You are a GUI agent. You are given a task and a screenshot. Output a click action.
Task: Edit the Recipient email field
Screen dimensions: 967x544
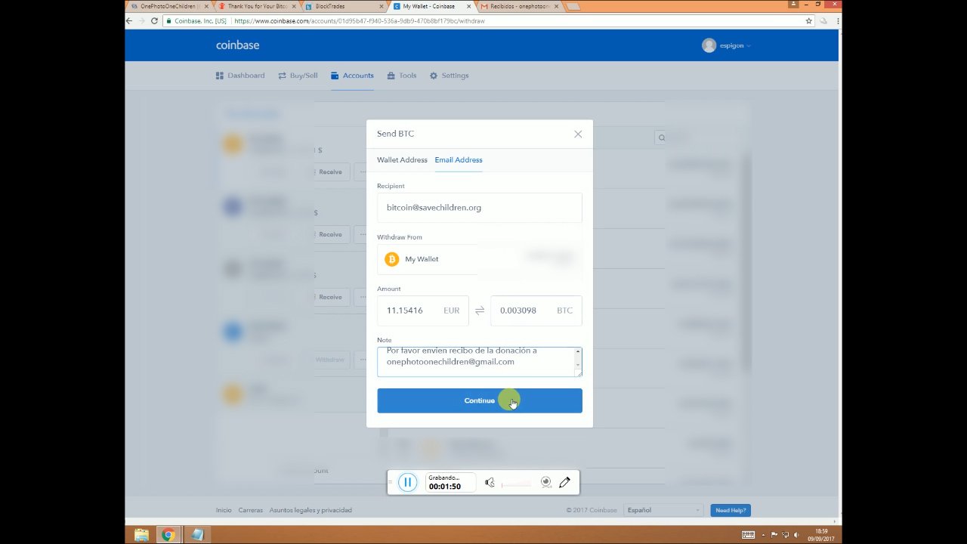480,208
